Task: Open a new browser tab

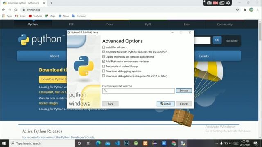Action: pos(51,3)
